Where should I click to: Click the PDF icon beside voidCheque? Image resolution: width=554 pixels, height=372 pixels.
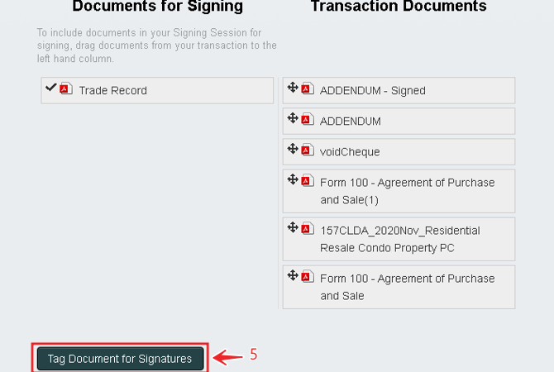(308, 150)
